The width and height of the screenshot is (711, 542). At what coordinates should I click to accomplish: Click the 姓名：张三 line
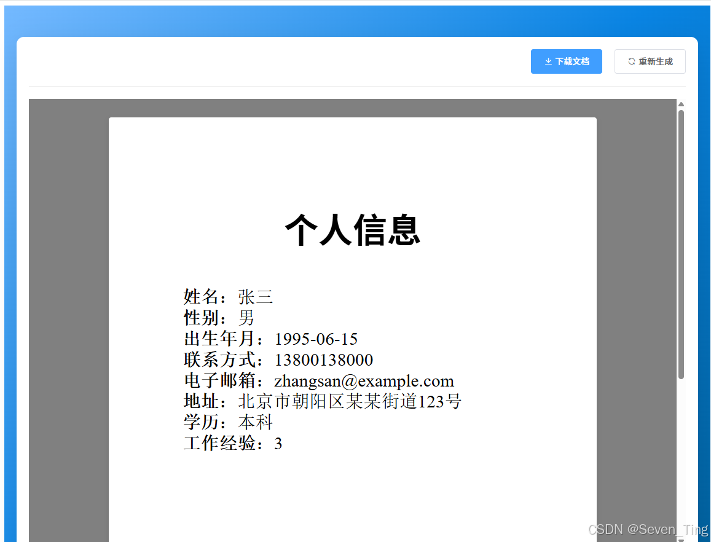pos(228,297)
